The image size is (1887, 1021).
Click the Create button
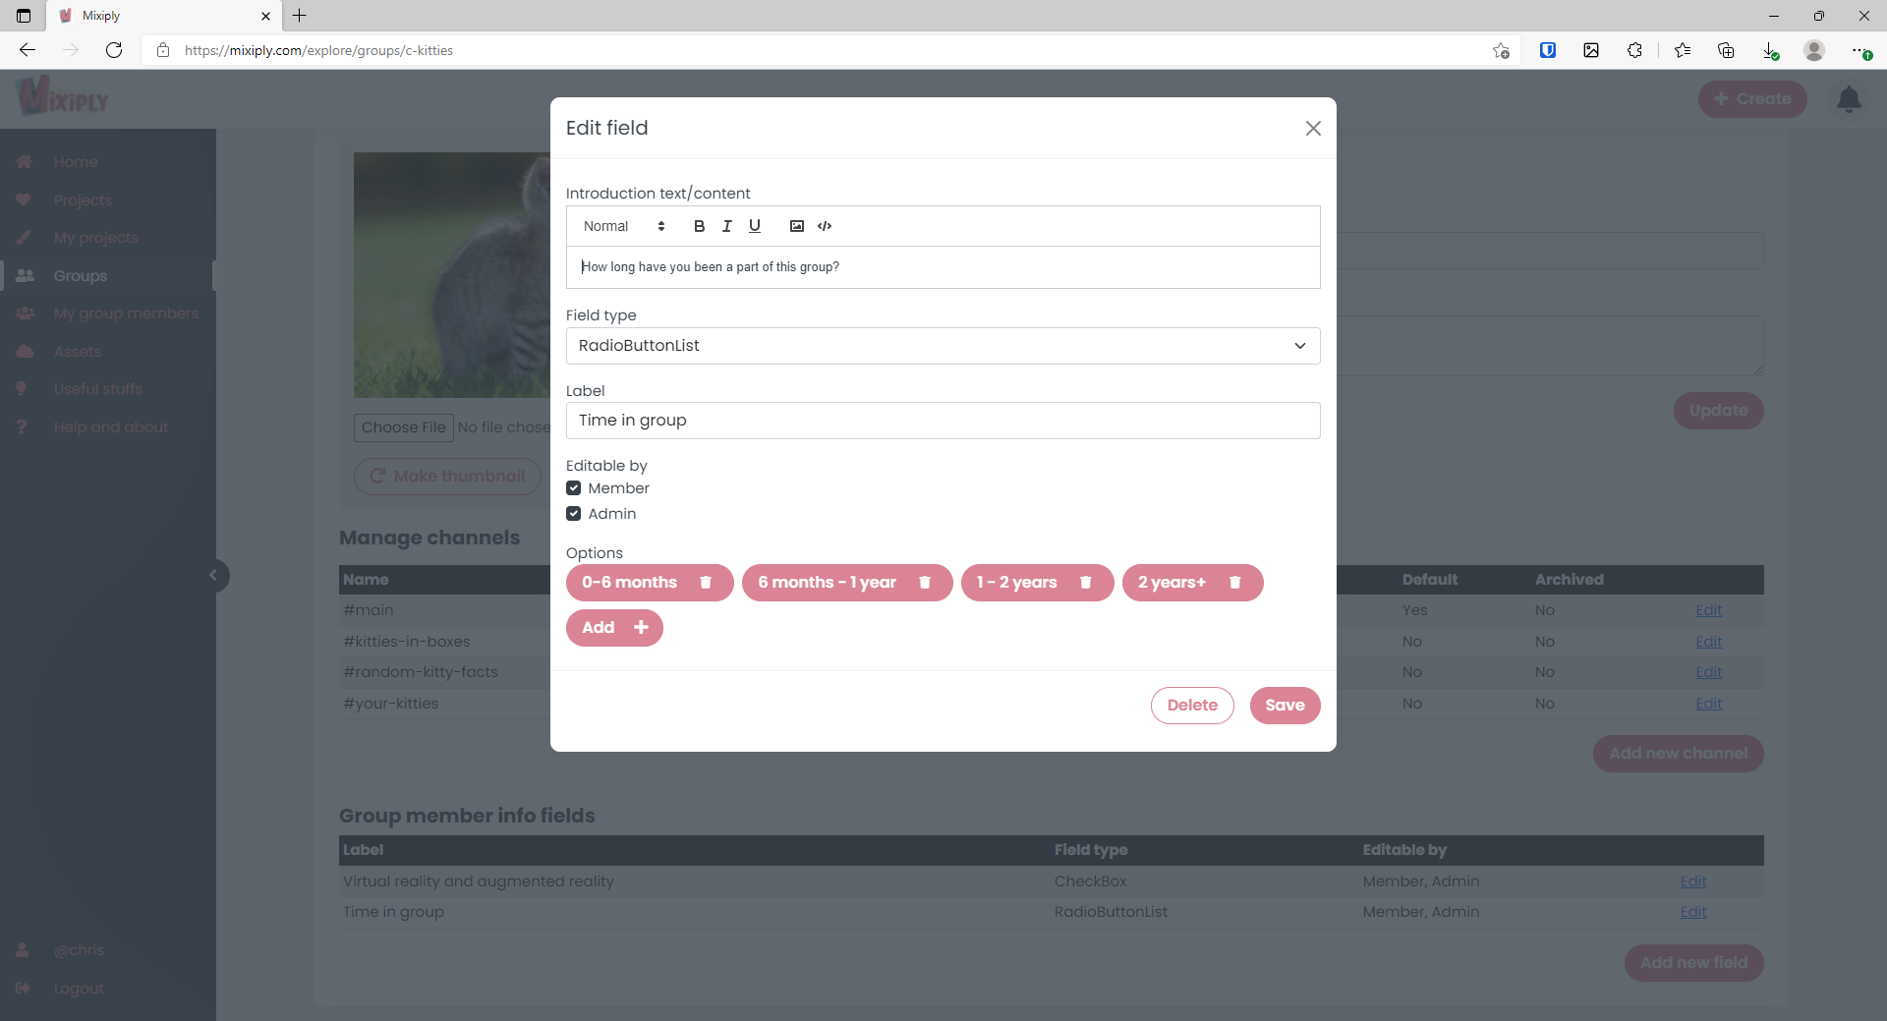(1752, 99)
